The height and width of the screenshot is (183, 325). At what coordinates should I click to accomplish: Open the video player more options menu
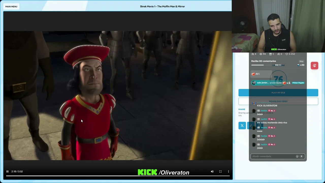coord(229,172)
